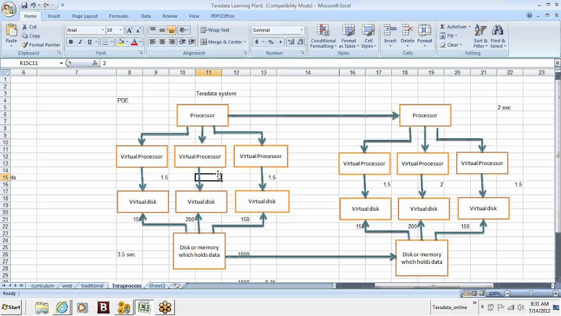Image resolution: width=561 pixels, height=316 pixels.
Task: Click the Insert cells icon
Action: (x=390, y=30)
